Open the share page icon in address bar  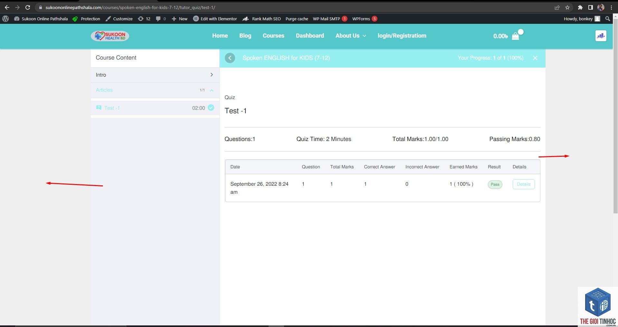pos(557,7)
